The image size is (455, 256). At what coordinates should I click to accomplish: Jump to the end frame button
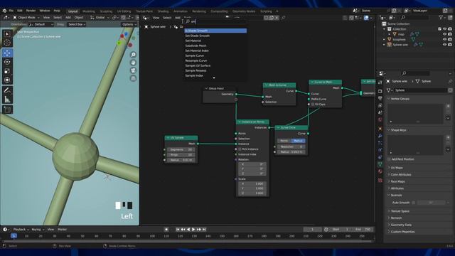(x=204, y=230)
